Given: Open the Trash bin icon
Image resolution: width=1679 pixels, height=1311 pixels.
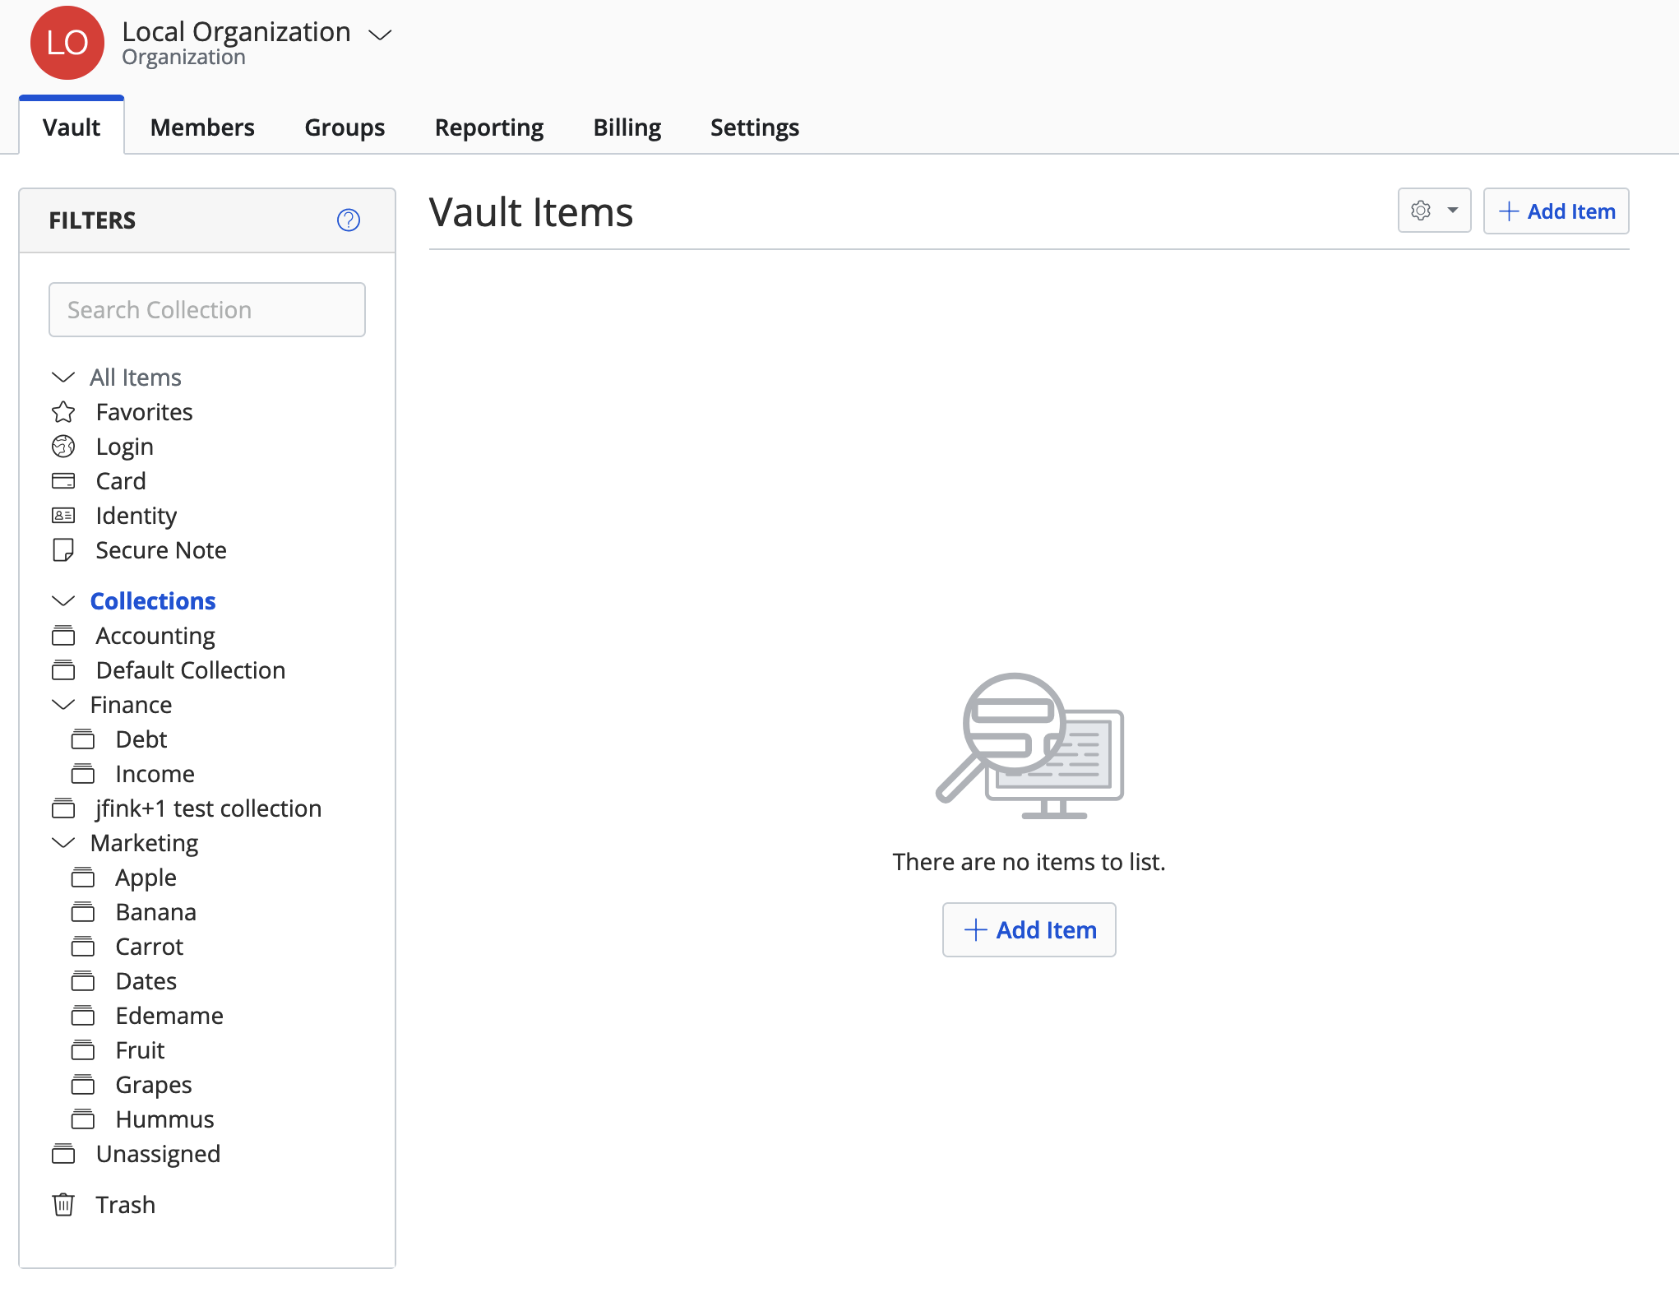Looking at the screenshot, I should [x=63, y=1205].
